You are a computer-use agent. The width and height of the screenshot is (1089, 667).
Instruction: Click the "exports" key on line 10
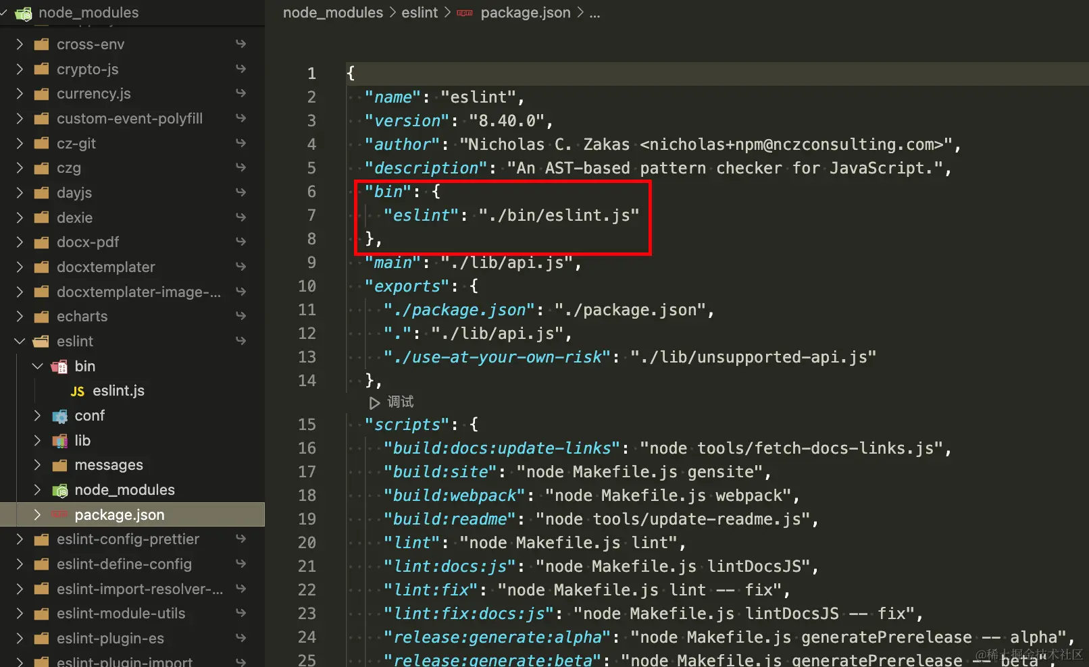pos(407,286)
